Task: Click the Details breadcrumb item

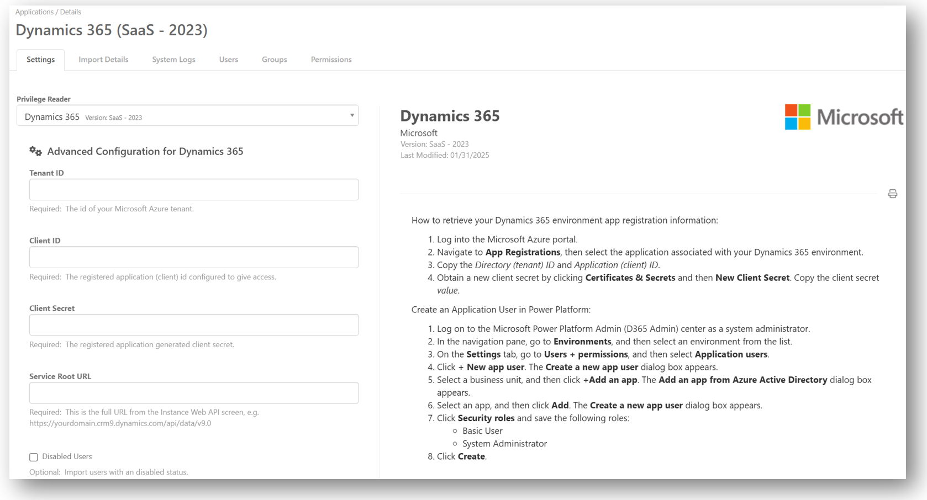Action: pos(71,12)
